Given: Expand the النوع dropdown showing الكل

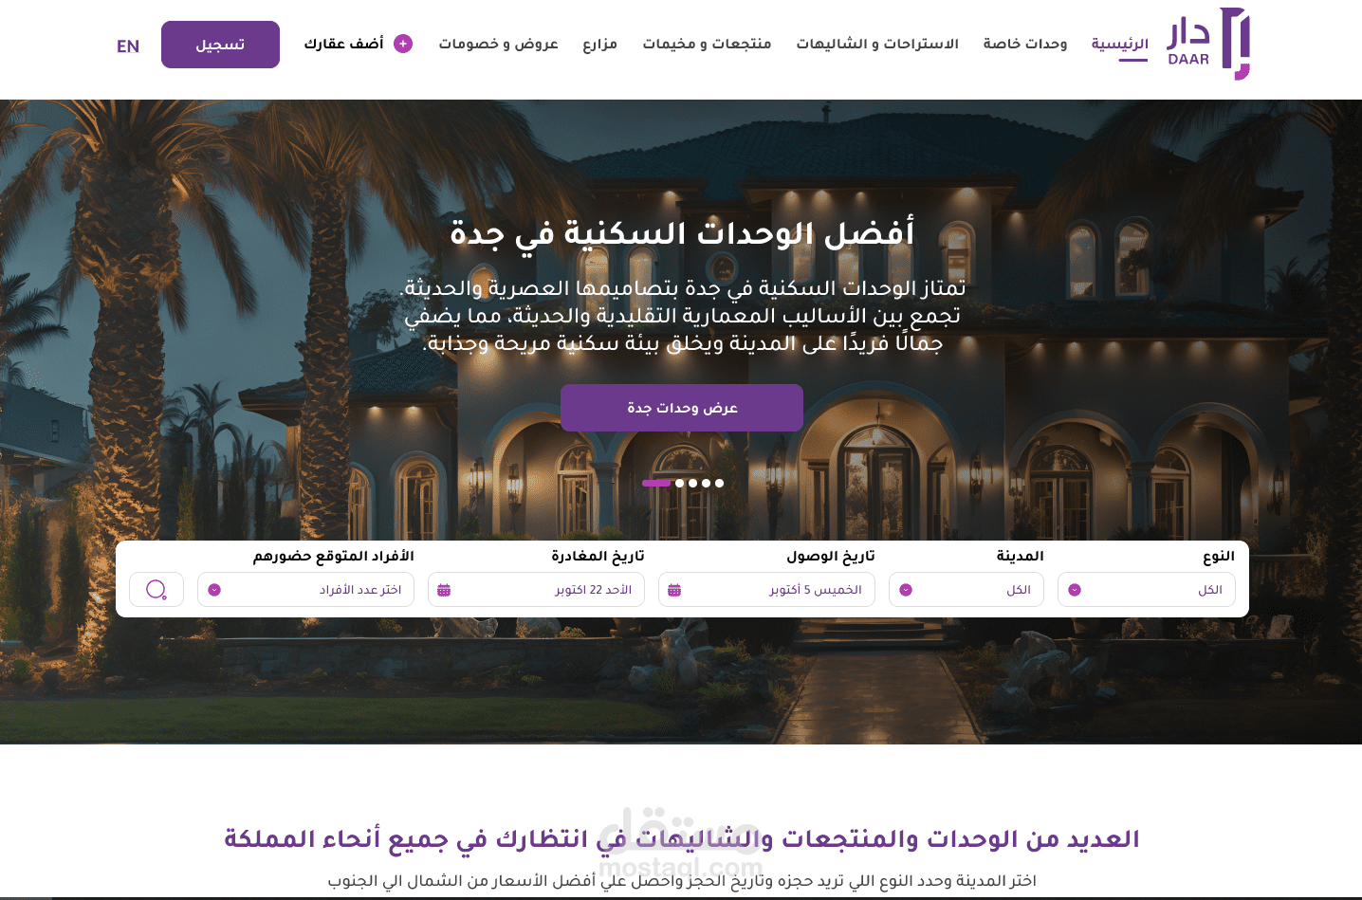Looking at the screenshot, I should [x=1147, y=590].
